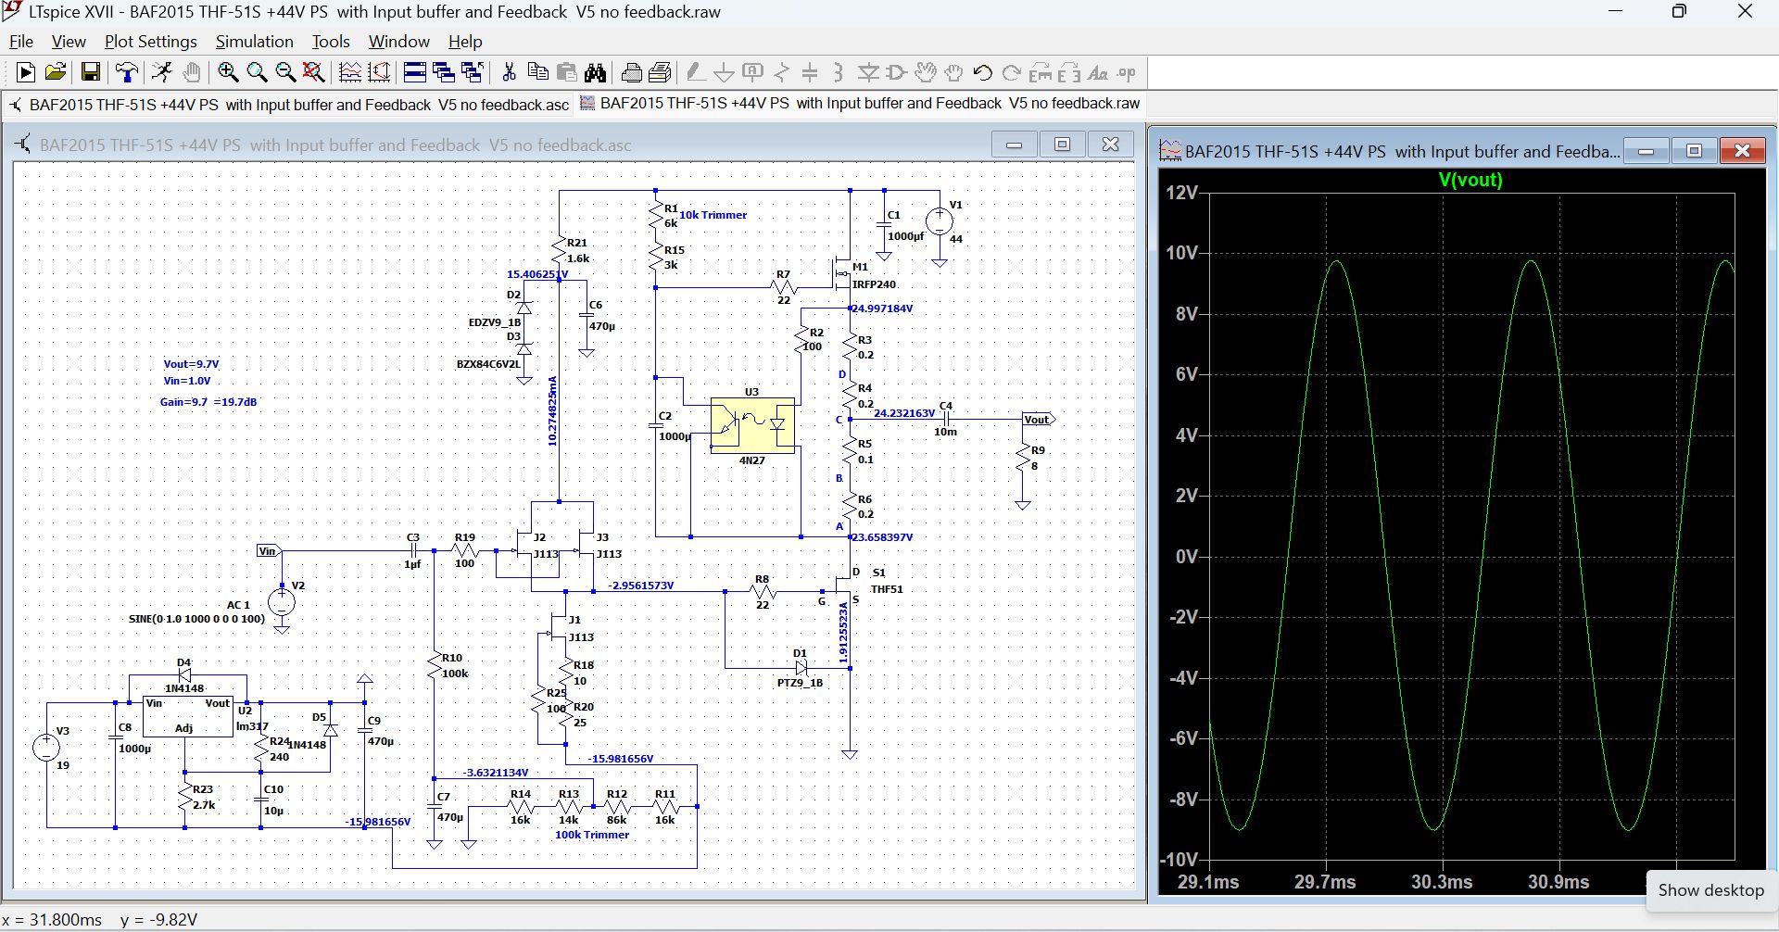The width and height of the screenshot is (1779, 932).
Task: Halt the simulation with the hand icon
Action: click(x=191, y=72)
